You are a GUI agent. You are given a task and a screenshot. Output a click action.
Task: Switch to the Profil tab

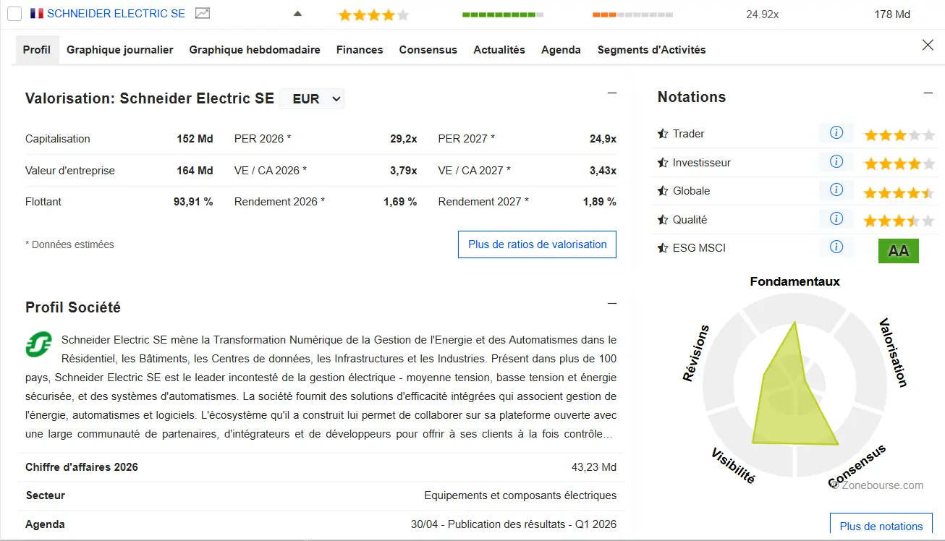point(37,50)
